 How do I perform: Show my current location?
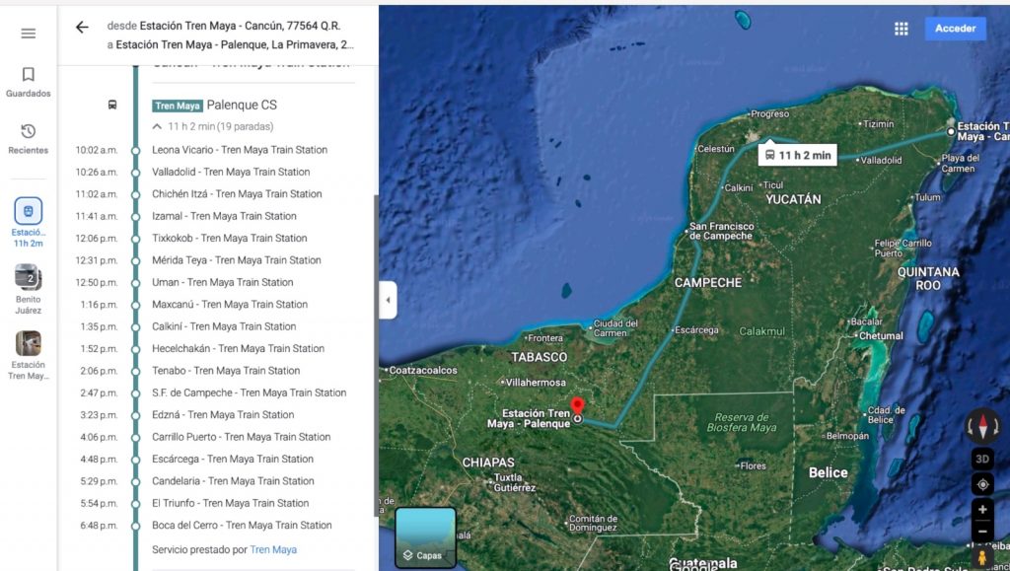click(982, 484)
